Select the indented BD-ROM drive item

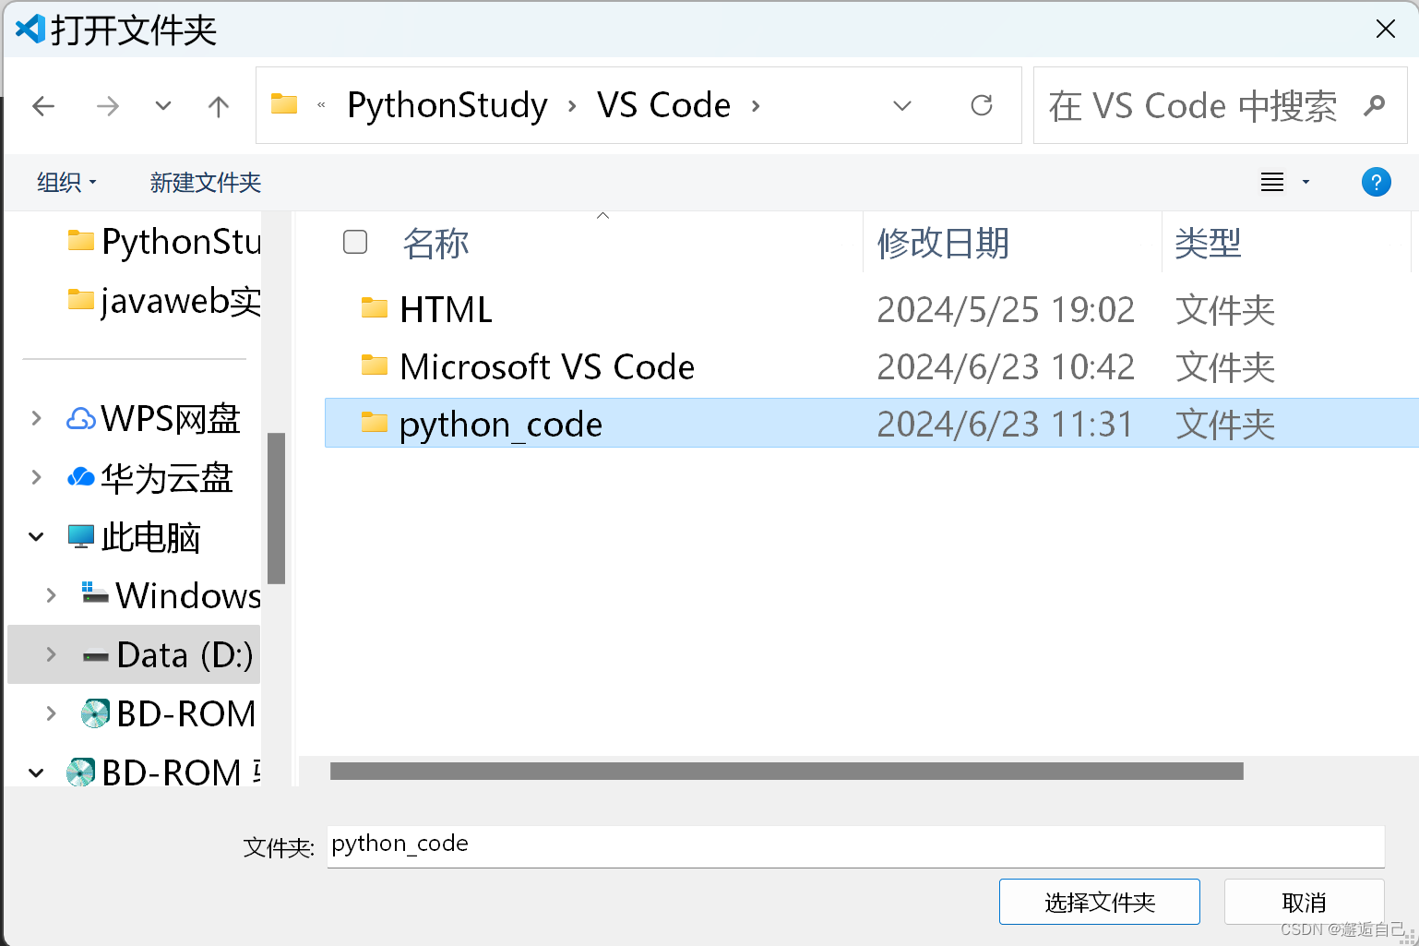(168, 713)
